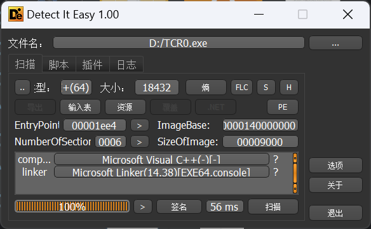Open 选项 options

[335, 166]
